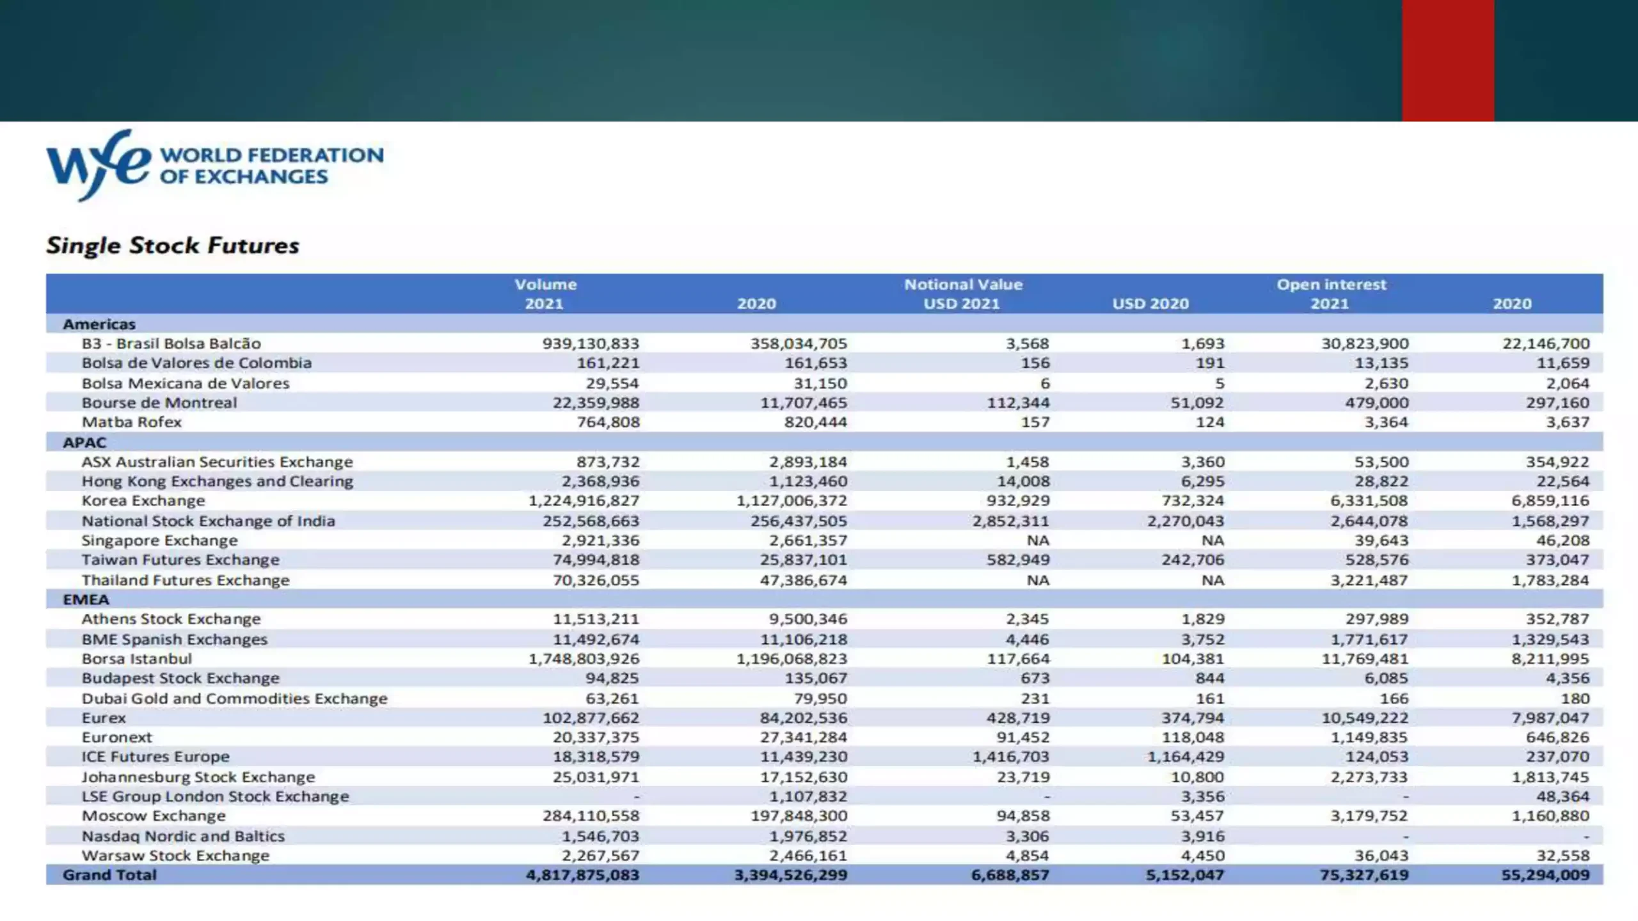Click 'National Stock Exchange of India' label
The height and width of the screenshot is (921, 1638).
(208, 521)
